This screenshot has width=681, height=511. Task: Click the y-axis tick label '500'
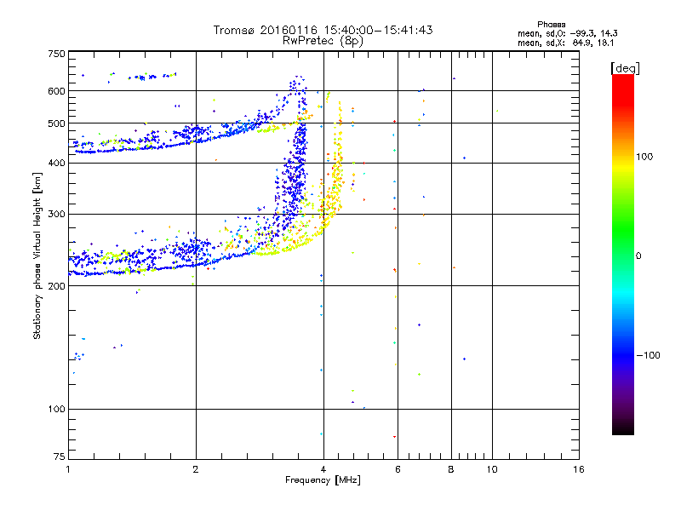(56, 123)
